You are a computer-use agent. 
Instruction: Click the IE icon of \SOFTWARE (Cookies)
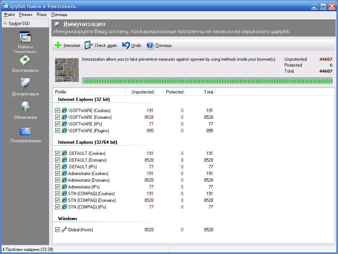tap(64, 110)
